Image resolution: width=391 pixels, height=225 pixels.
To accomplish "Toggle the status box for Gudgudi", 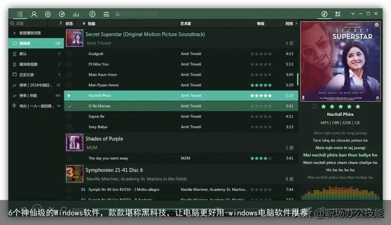I will [69, 54].
